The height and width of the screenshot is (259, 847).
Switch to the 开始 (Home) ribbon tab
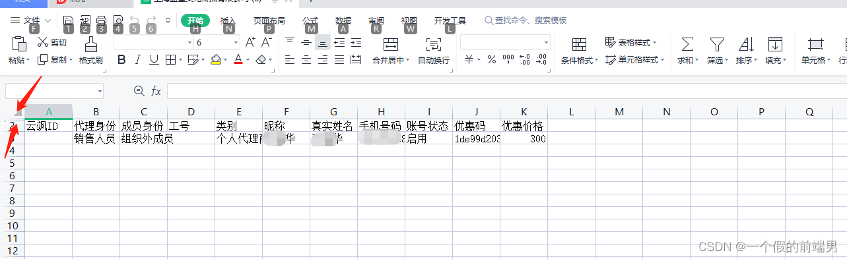click(x=195, y=20)
